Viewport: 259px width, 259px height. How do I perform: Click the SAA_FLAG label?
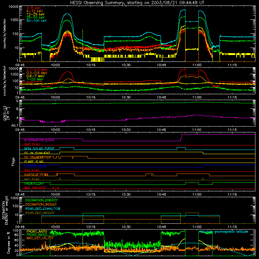point(32,171)
